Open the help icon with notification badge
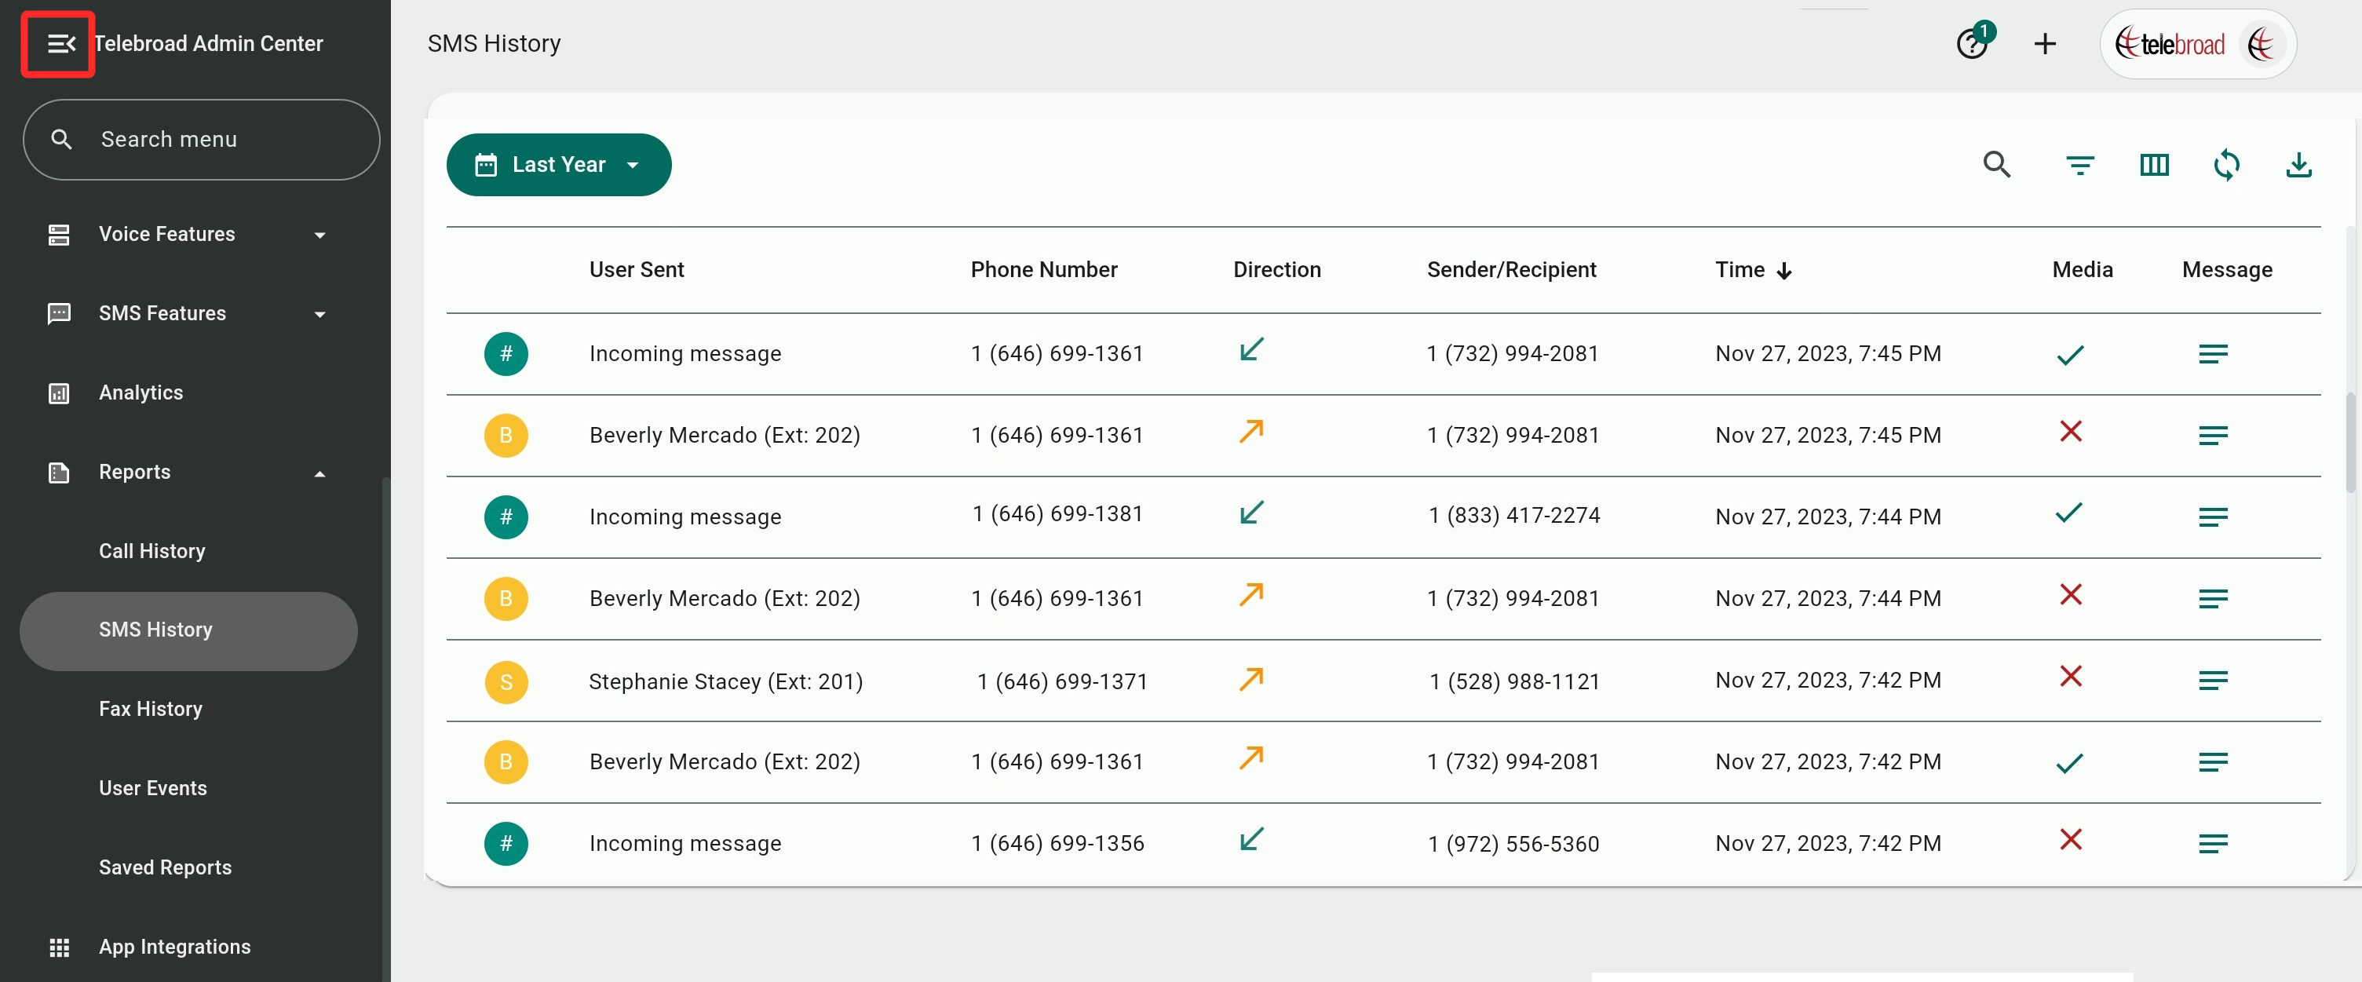Image resolution: width=2362 pixels, height=982 pixels. point(1971,43)
